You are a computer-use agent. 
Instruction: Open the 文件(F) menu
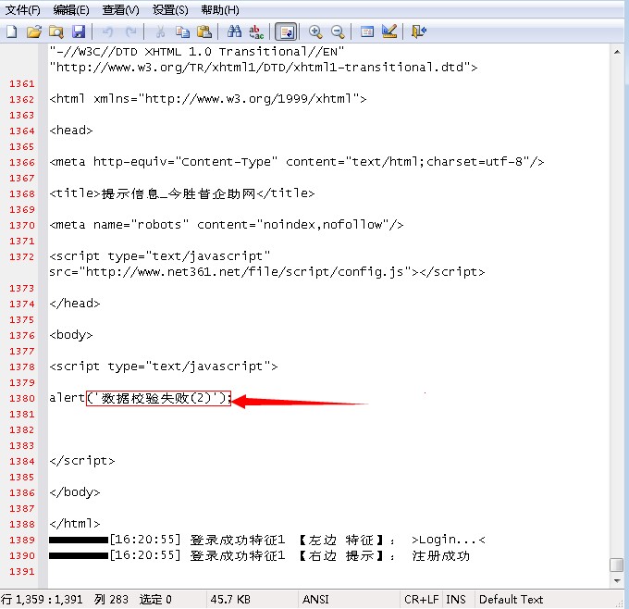click(22, 9)
